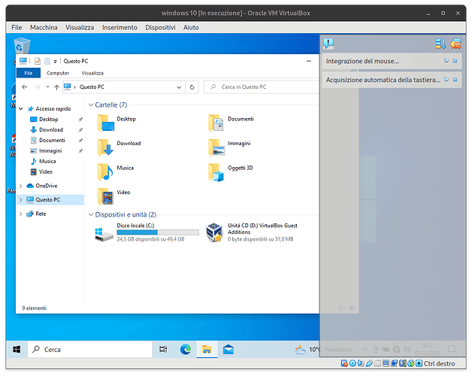Launch Microsoft Edge from the taskbar

tap(186, 350)
